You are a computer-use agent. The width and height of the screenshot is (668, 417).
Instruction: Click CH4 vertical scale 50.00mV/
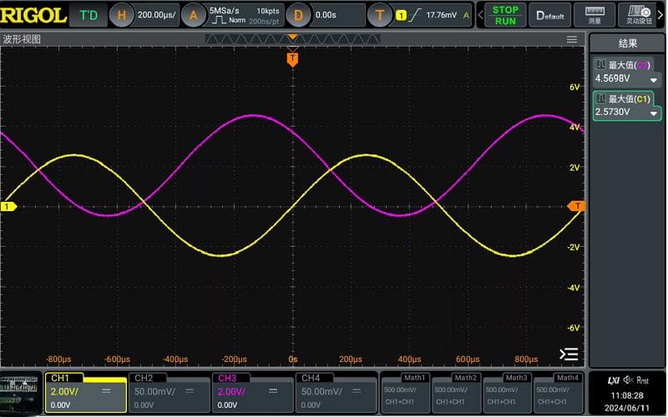pyautogui.click(x=321, y=391)
